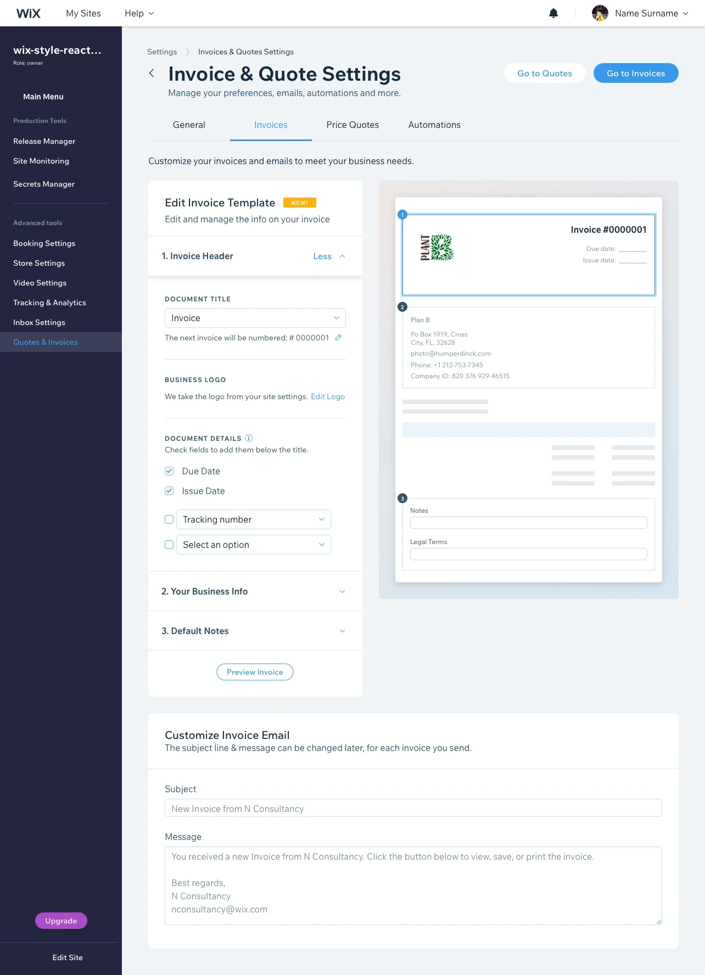Check the Tracking number checkbox

point(169,519)
